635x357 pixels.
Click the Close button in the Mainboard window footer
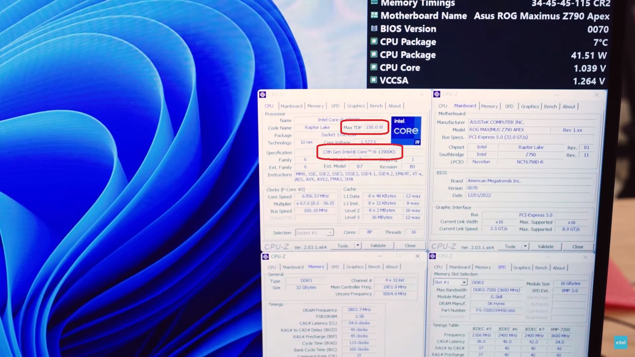pos(578,247)
